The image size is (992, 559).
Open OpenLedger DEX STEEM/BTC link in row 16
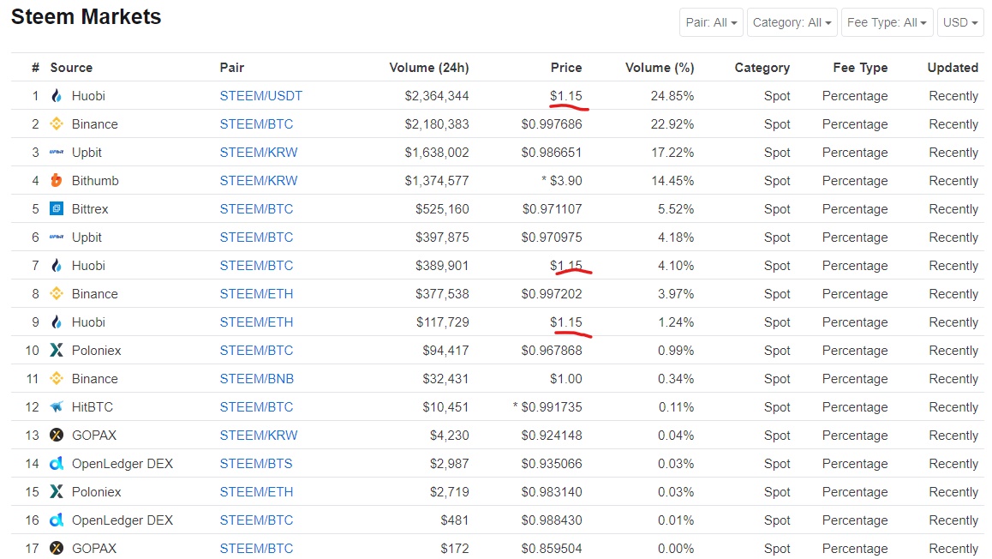(x=256, y=520)
